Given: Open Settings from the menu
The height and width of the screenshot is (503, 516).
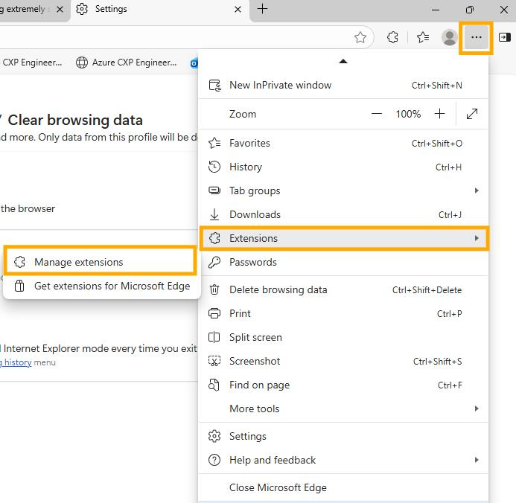Looking at the screenshot, I should tap(343, 436).
